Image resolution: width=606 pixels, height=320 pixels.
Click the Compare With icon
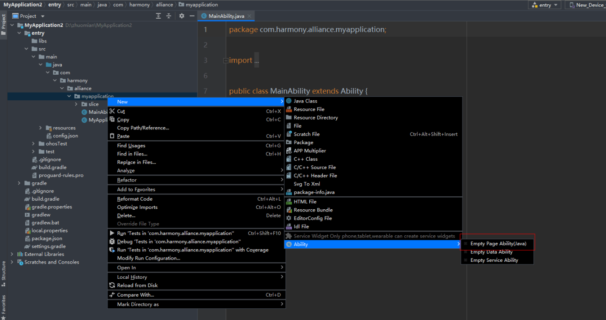[x=112, y=295]
